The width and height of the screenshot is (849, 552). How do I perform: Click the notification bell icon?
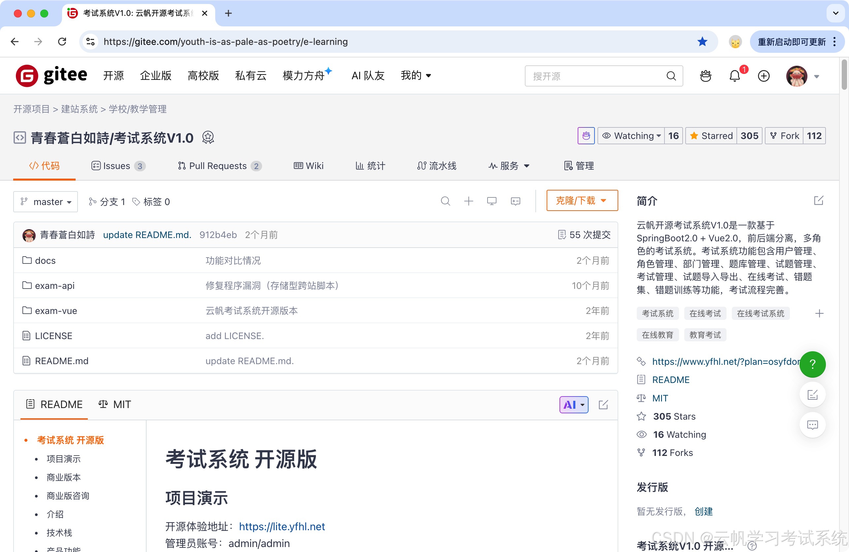point(734,76)
